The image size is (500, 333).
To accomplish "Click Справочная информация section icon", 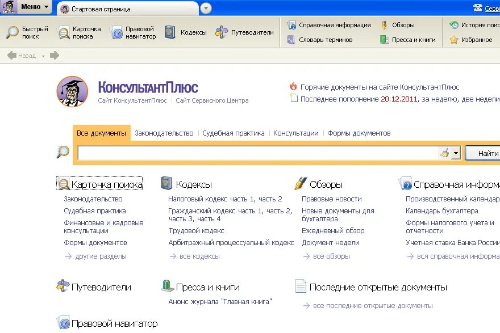I will point(405,183).
